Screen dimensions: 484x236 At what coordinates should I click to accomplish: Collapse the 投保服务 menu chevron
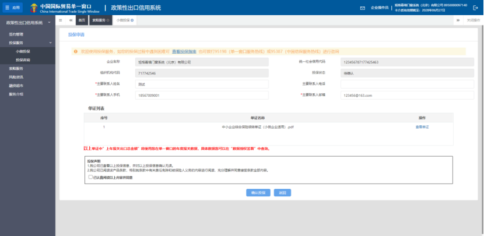[x=51, y=43]
